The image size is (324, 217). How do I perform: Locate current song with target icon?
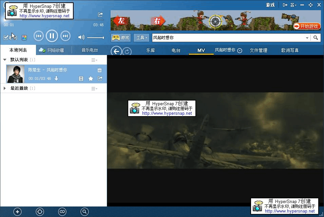pos(40,212)
